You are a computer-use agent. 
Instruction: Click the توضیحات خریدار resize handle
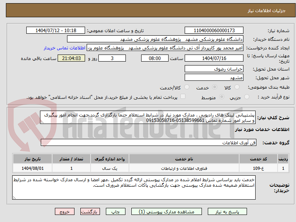point(14,198)
